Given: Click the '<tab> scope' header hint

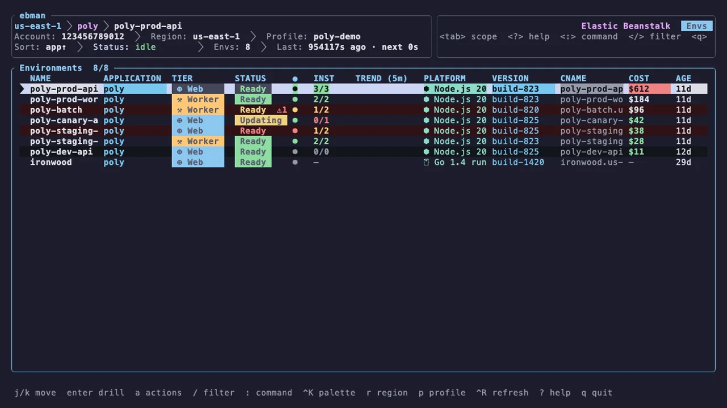Looking at the screenshot, I should click(x=468, y=37).
